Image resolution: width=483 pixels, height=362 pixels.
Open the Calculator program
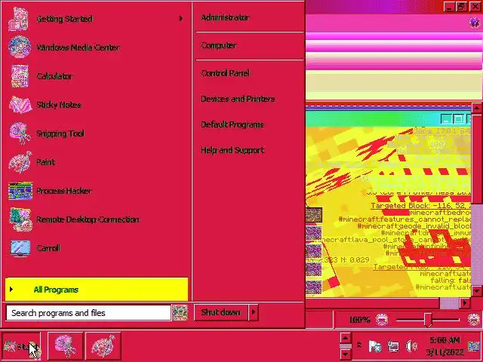96,76
